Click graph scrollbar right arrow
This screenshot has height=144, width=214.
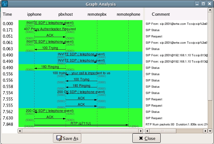pos(141,130)
